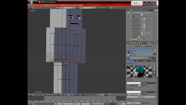Set material preview to cube

click(x=154, y=71)
